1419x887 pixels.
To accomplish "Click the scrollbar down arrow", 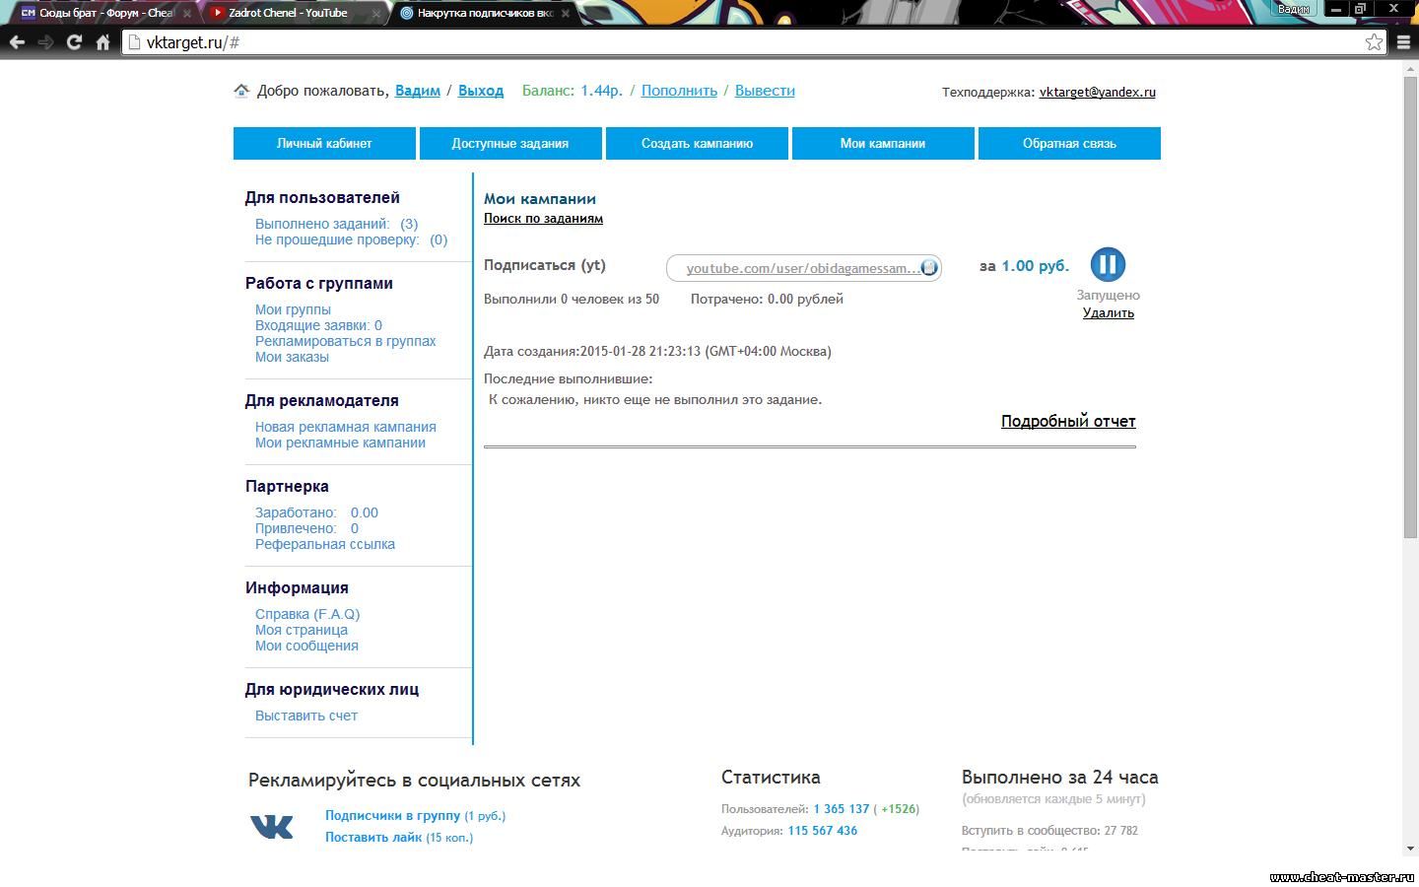I will [1410, 849].
